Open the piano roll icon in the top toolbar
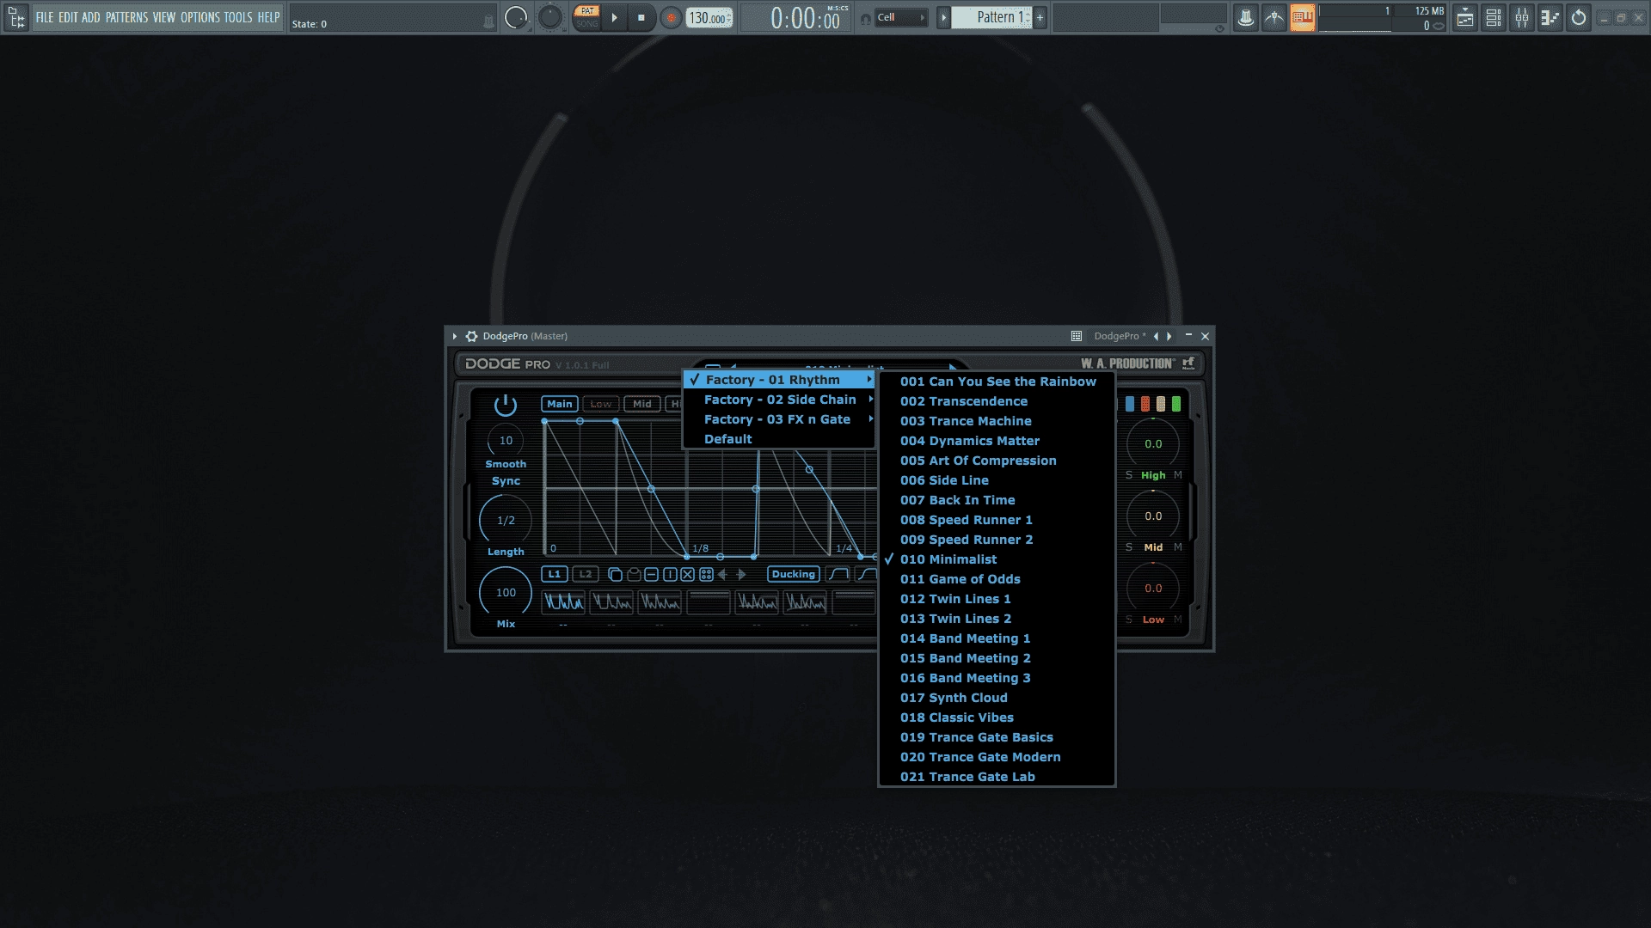Viewport: 1651px width, 928px height. click(1550, 17)
